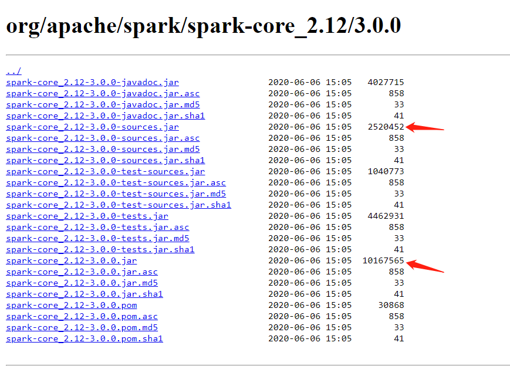Open spark-core_2.12-3.0.0.pom file link

coord(71,305)
